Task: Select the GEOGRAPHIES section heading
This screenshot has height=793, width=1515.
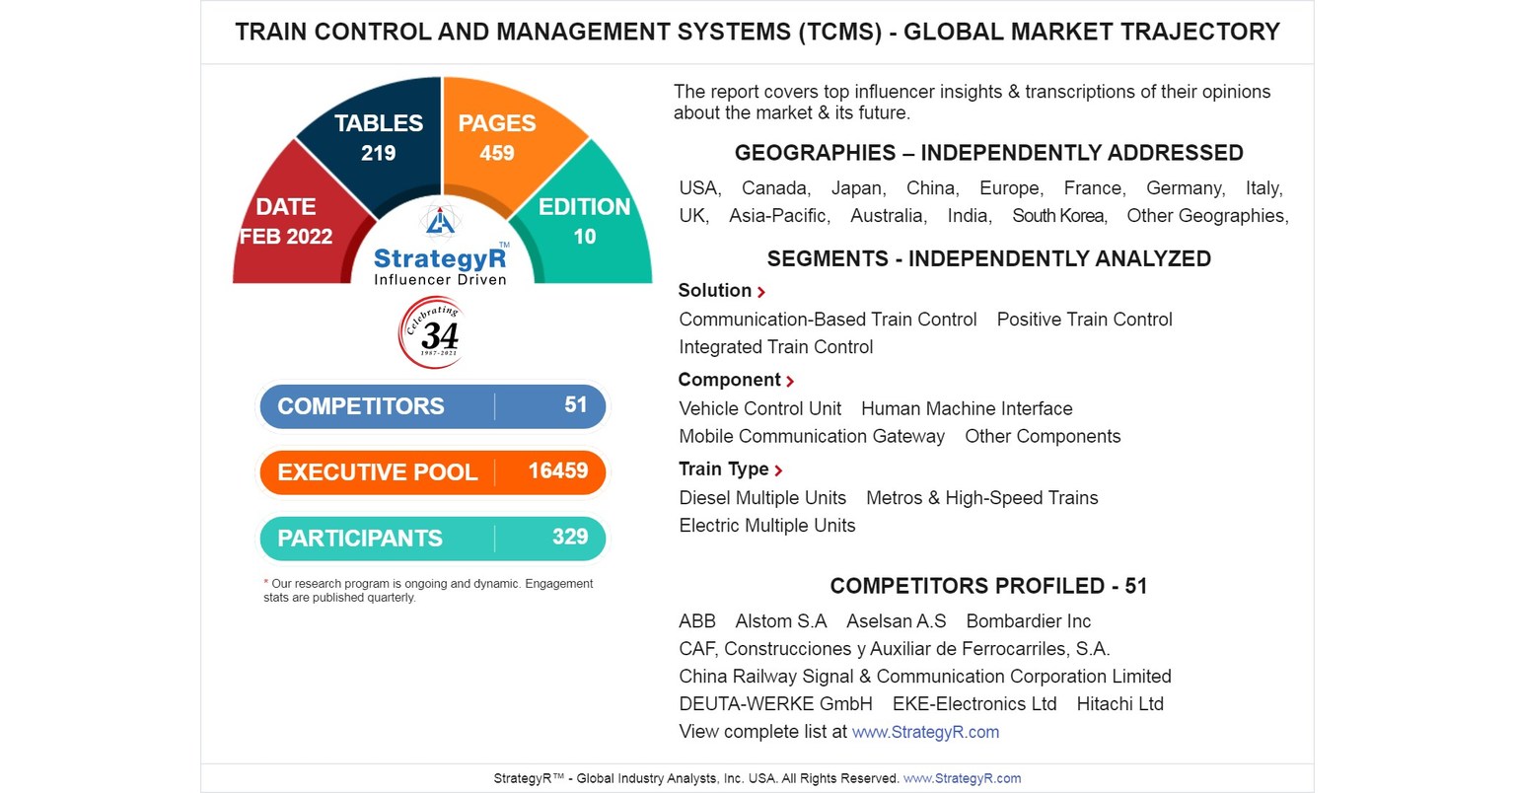Action: pos(988,153)
